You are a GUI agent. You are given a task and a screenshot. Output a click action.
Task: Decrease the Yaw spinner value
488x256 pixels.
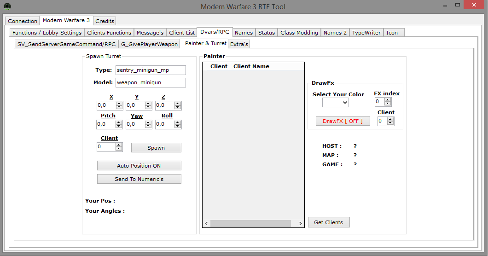(x=148, y=126)
